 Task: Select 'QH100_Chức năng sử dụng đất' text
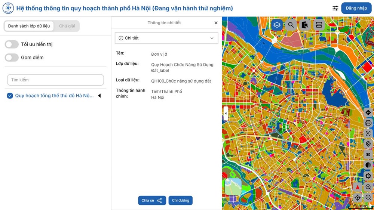[x=181, y=81]
